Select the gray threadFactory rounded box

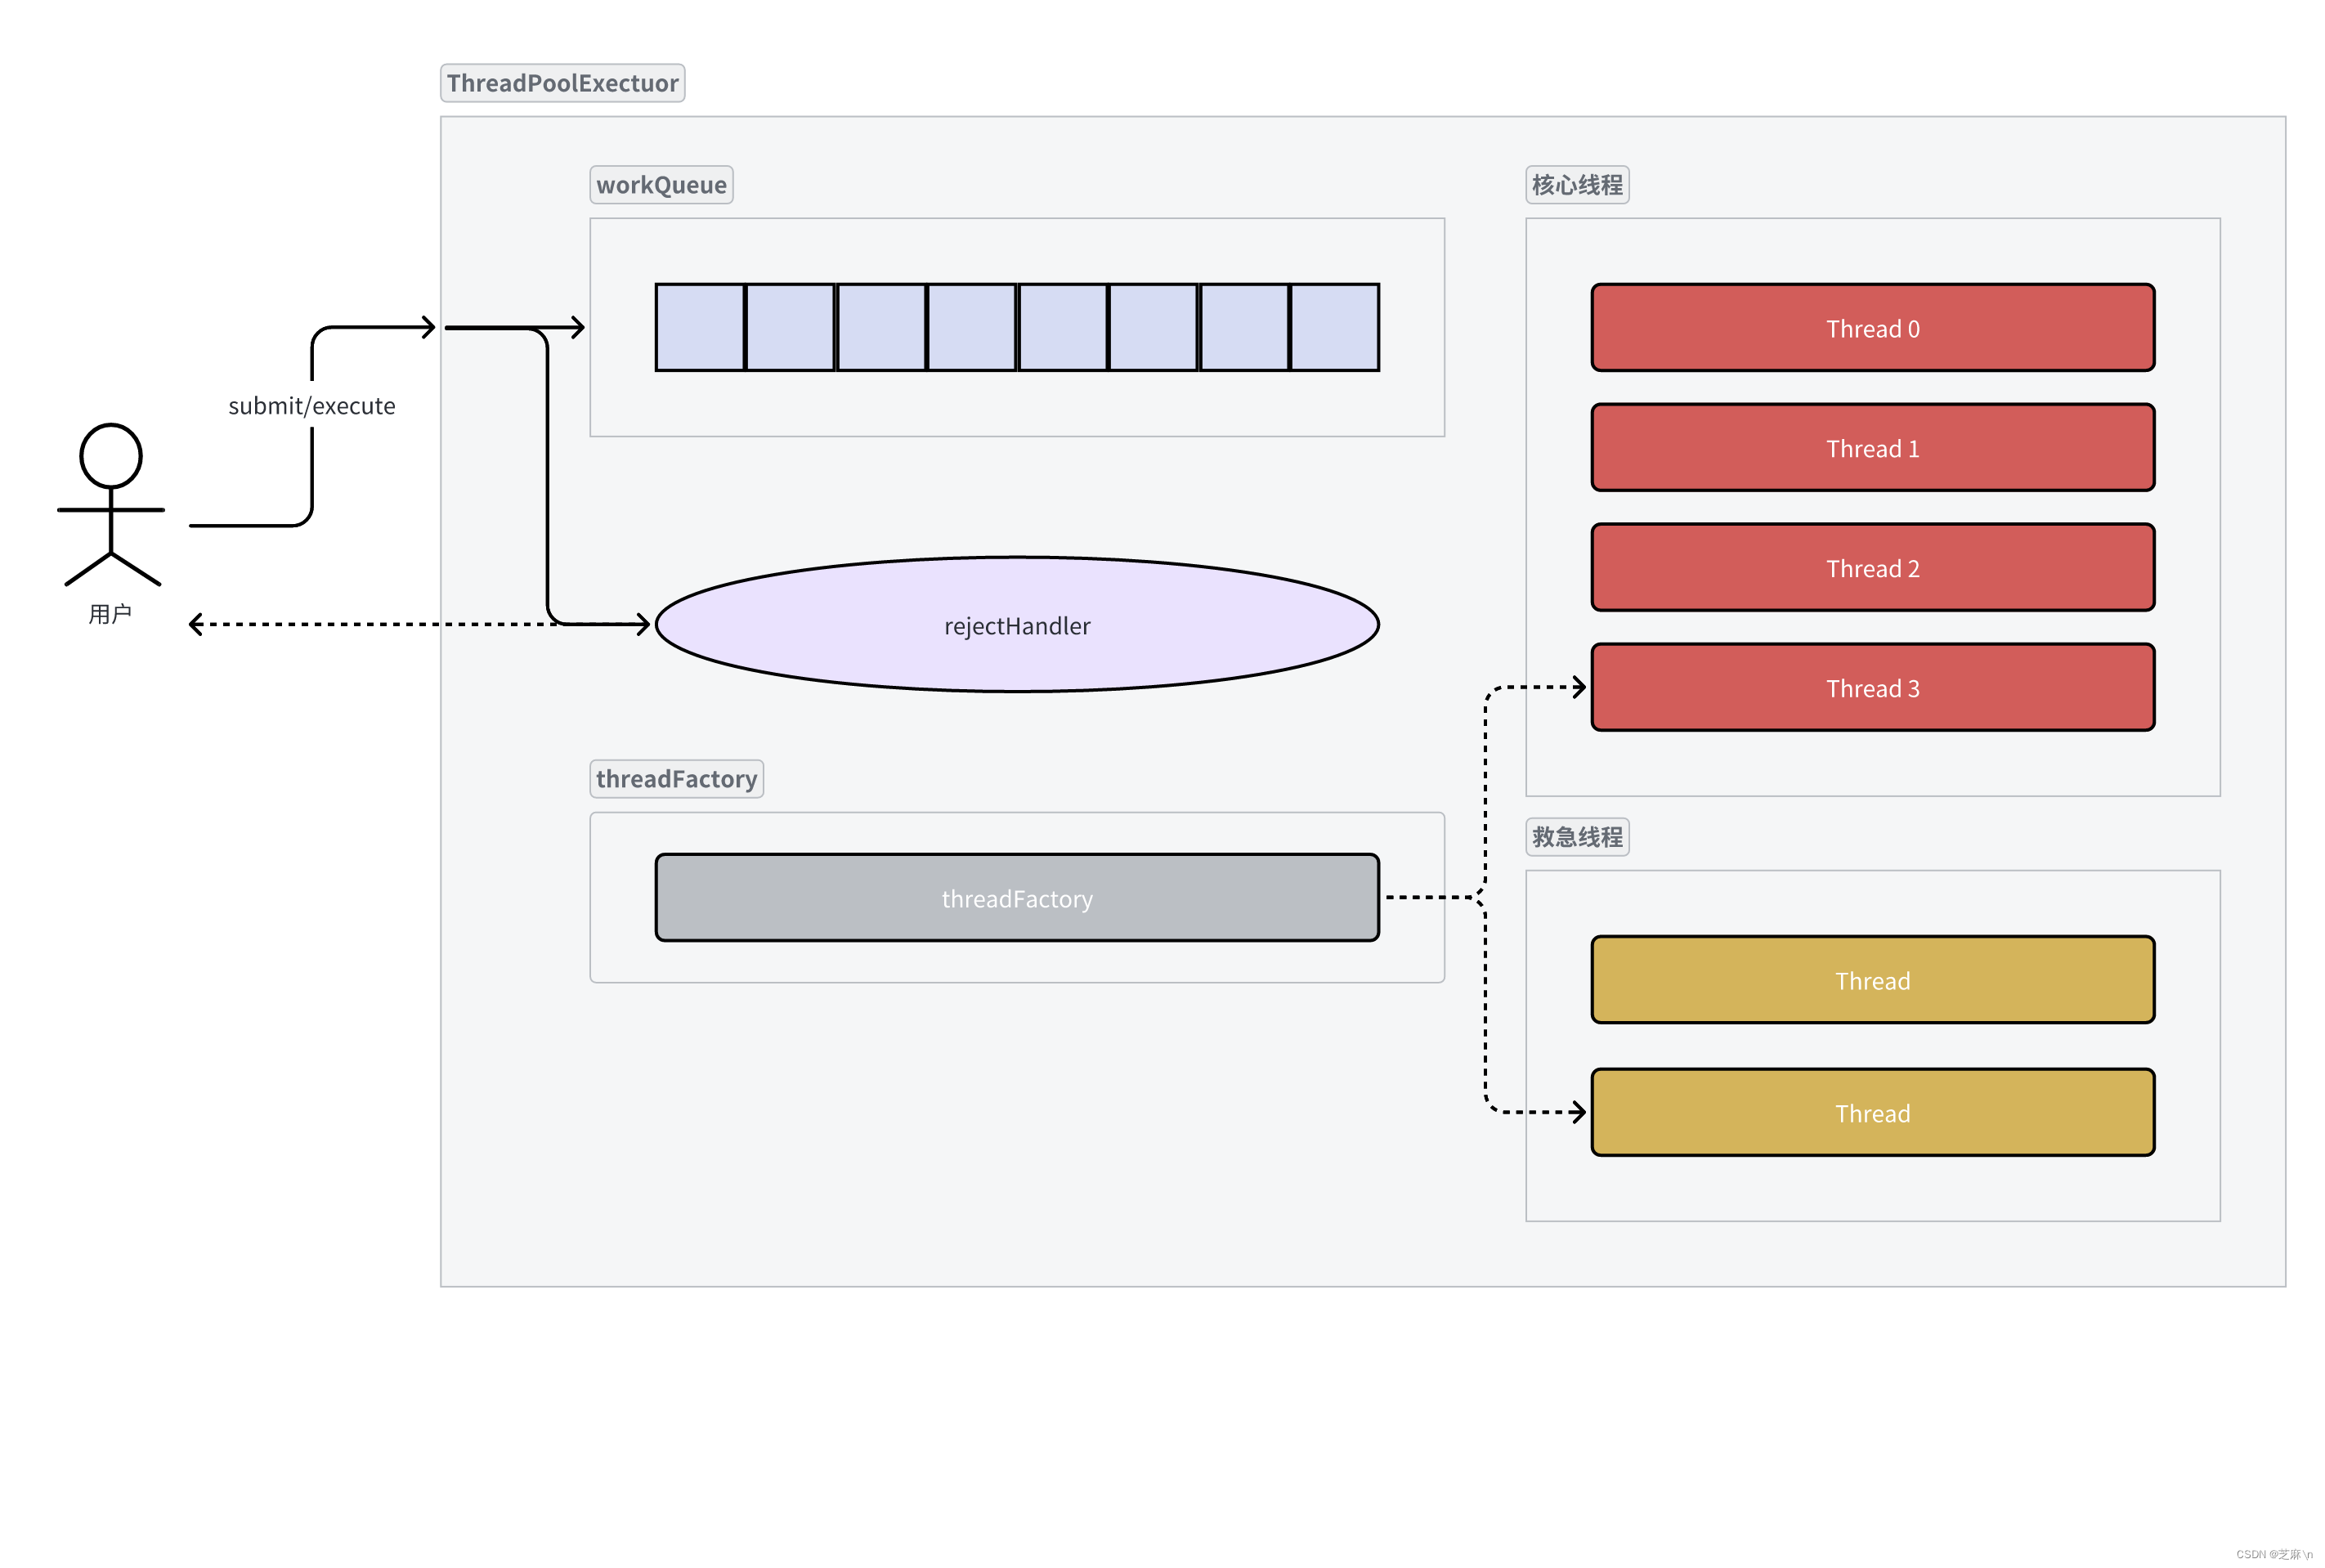click(1016, 898)
